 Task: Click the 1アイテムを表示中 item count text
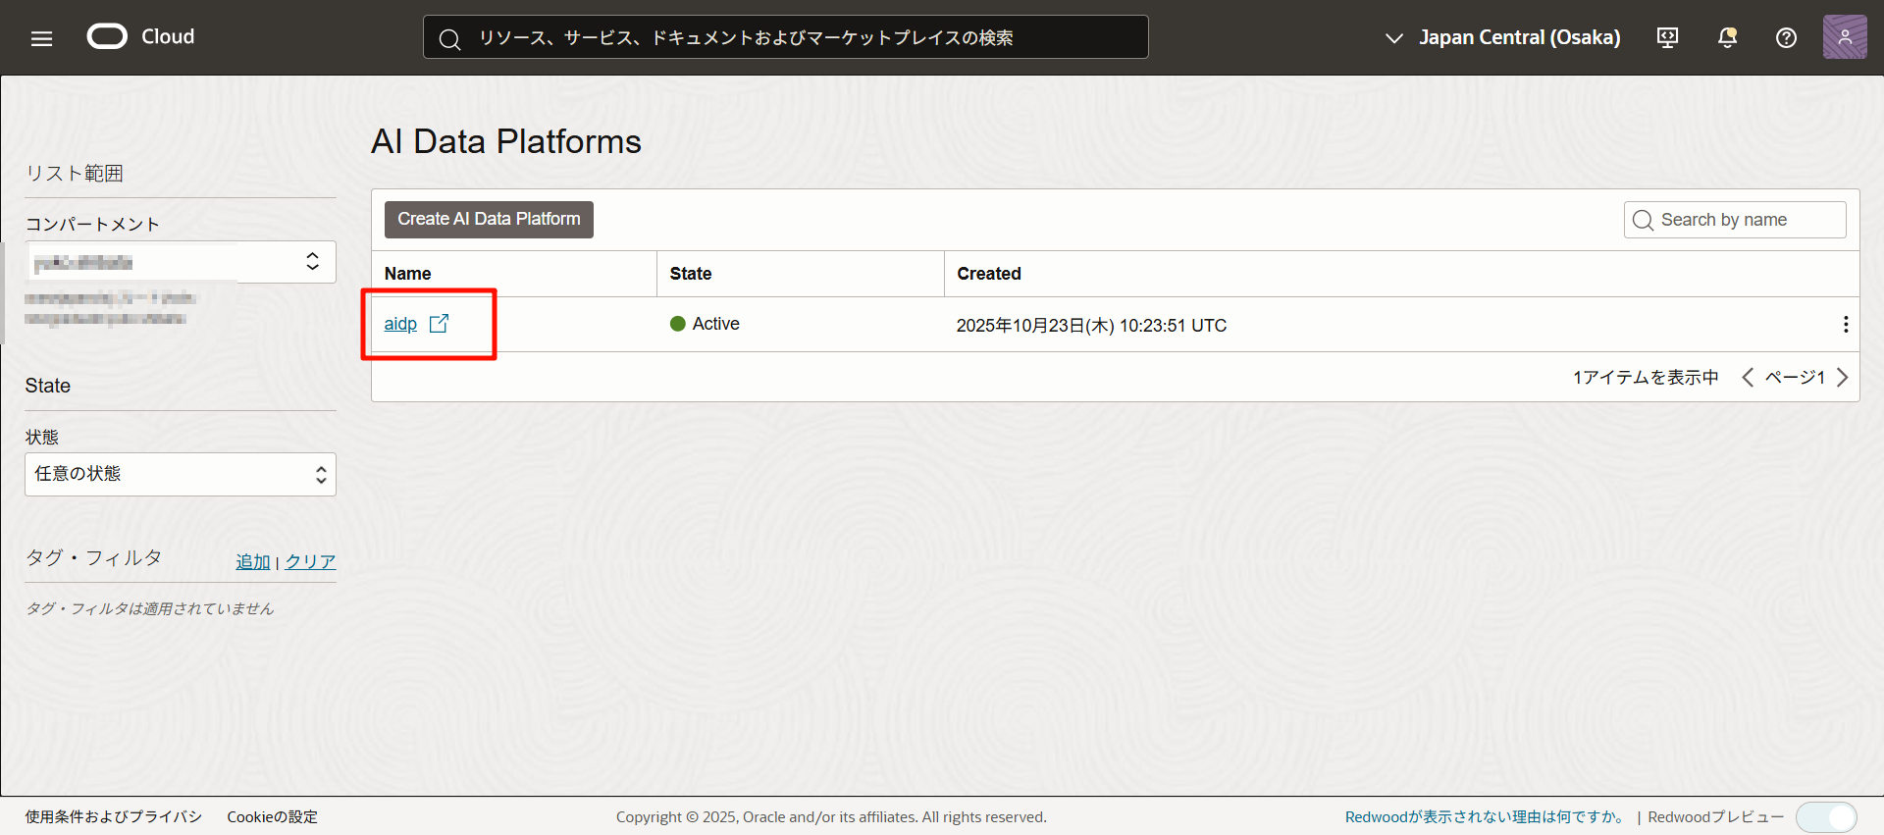click(x=1646, y=378)
